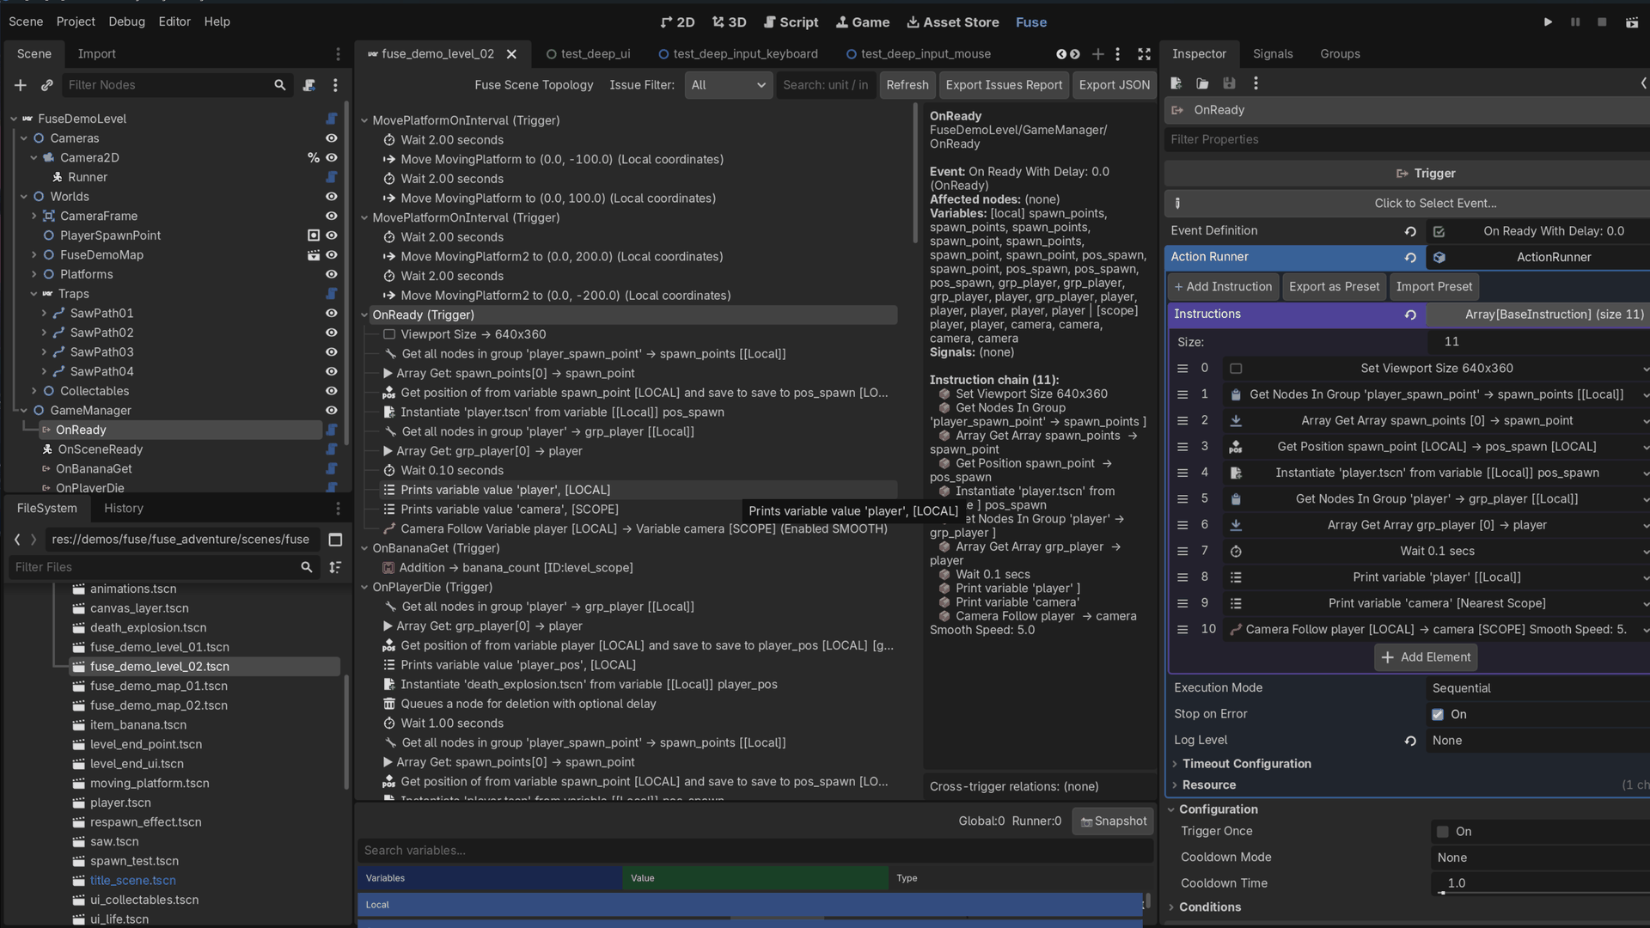The height and width of the screenshot is (928, 1650).
Task: Click the Search variables input field
Action: point(755,851)
